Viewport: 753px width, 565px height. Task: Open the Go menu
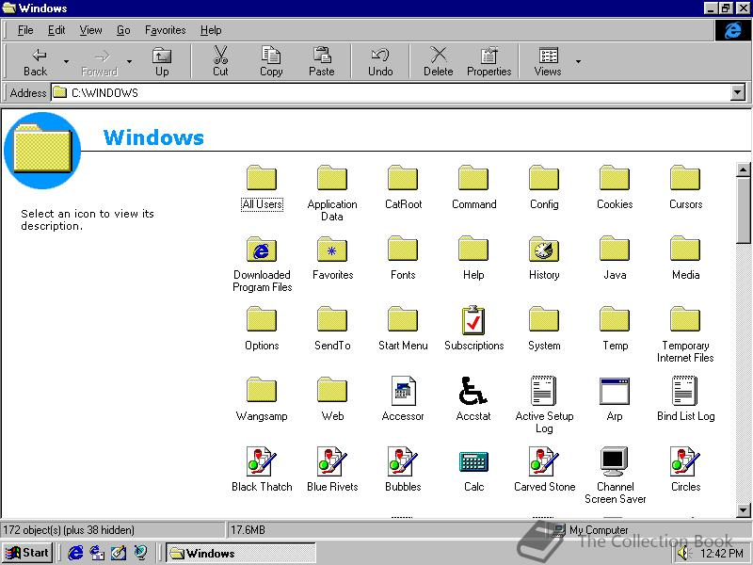(x=123, y=30)
